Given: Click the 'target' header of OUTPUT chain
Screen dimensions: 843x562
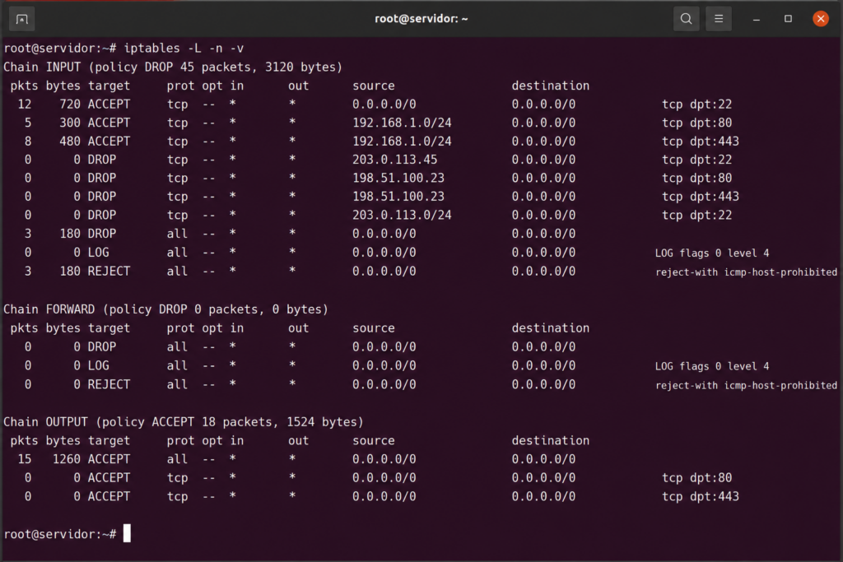Looking at the screenshot, I should (x=109, y=440).
